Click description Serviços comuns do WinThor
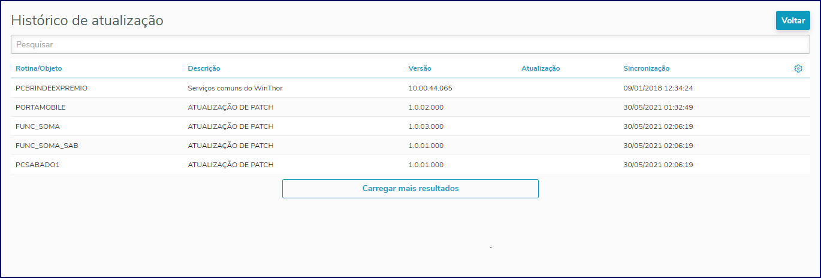Viewport: 821px width, 278px height. click(x=235, y=88)
